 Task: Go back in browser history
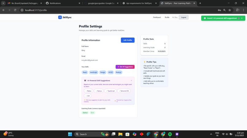[3, 10]
